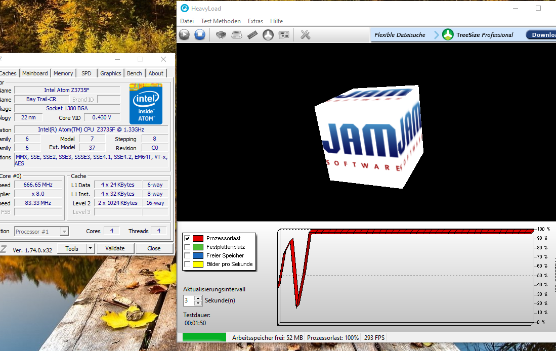
Task: Click the yellow Bilder pro Sekunde swatch
Action: click(198, 264)
